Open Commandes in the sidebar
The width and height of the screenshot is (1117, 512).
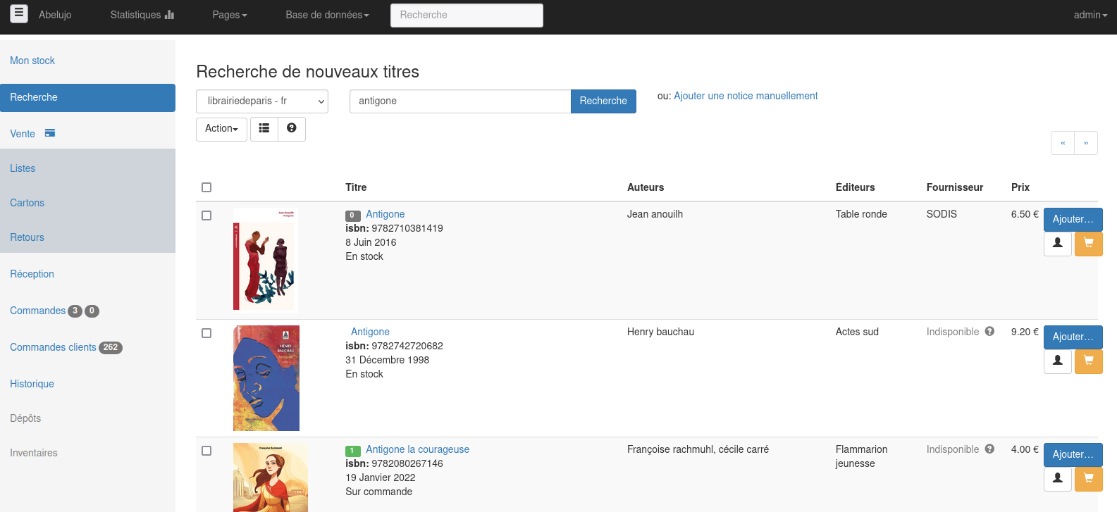[37, 311]
